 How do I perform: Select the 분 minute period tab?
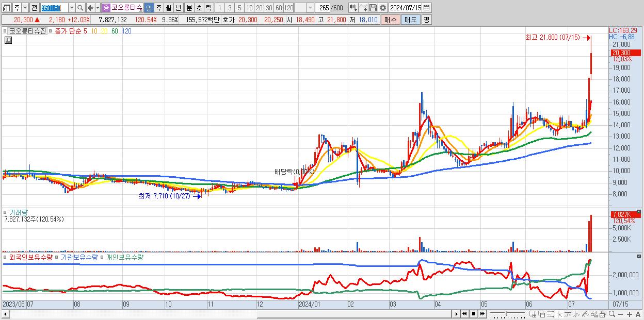[x=188, y=8]
